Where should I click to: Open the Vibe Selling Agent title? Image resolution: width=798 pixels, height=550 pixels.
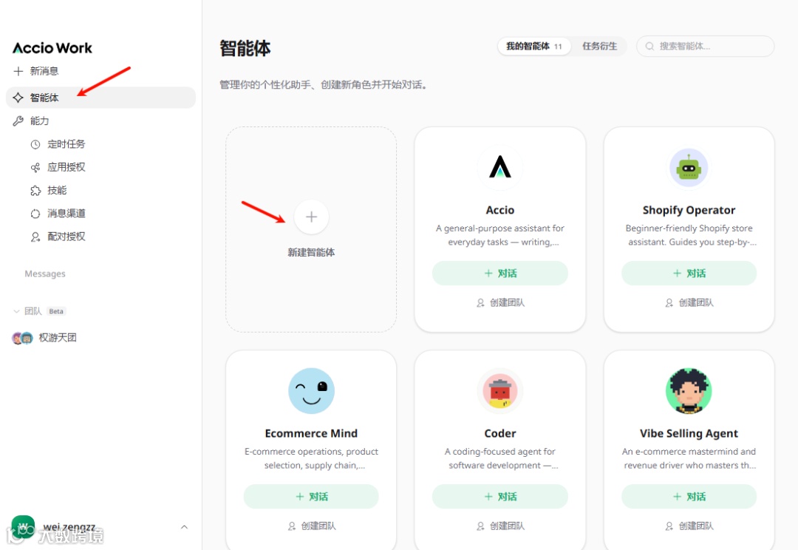tap(689, 433)
